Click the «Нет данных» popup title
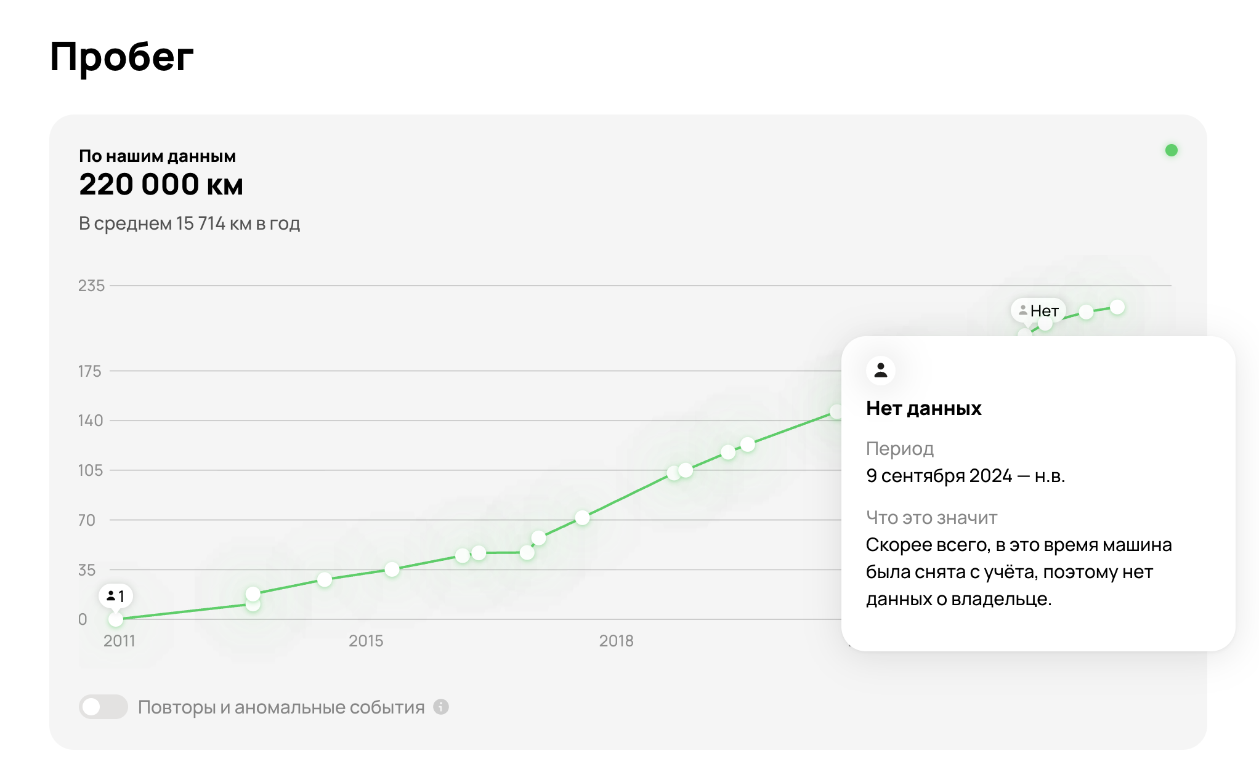 (923, 408)
